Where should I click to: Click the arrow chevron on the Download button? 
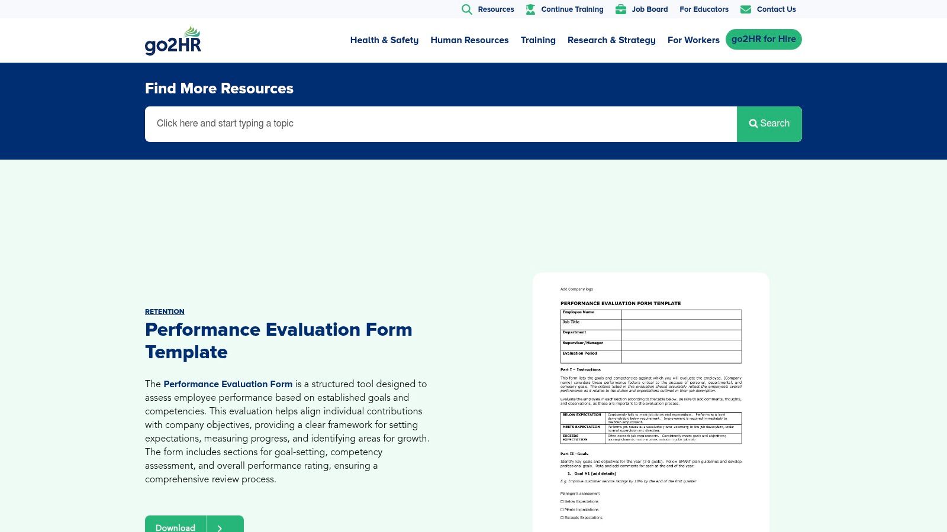[220, 527]
